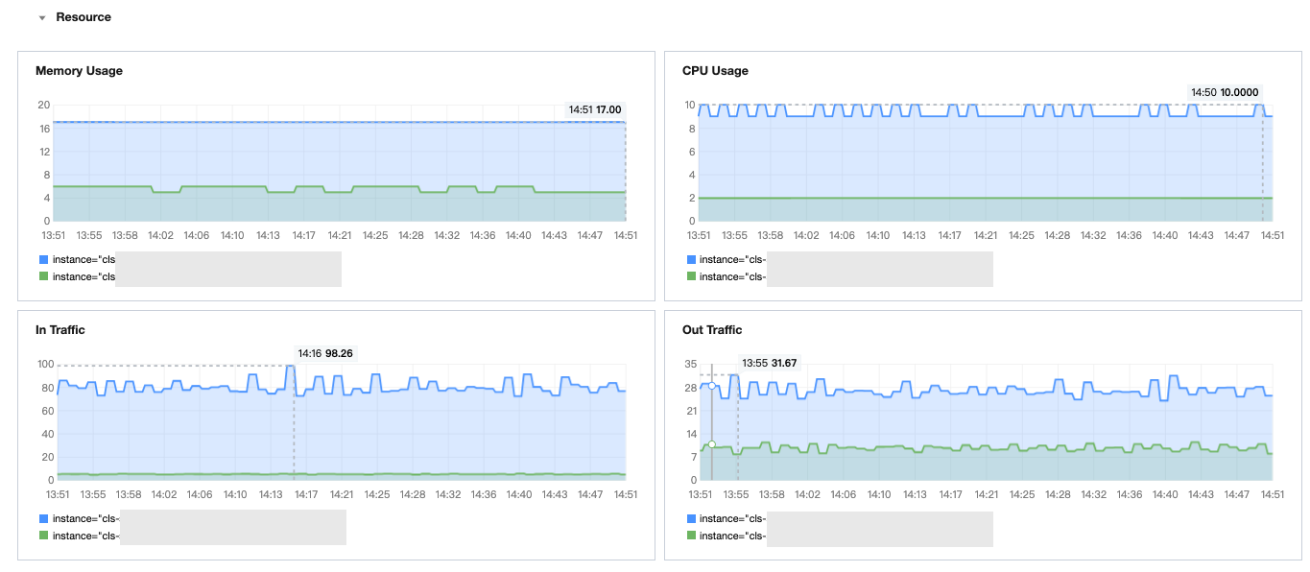Click the Resource section header
This screenshot has height=572, width=1310.
click(83, 17)
